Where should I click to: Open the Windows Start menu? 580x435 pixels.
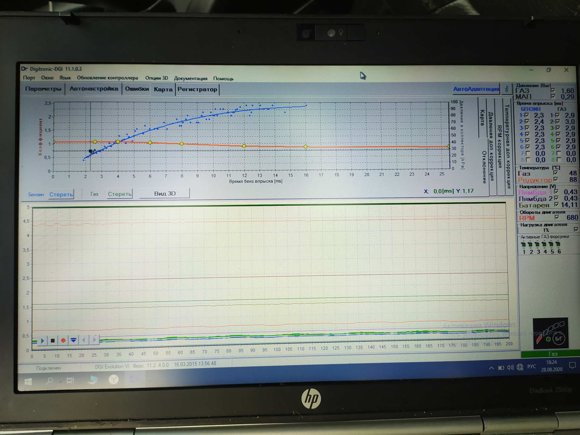click(28, 382)
